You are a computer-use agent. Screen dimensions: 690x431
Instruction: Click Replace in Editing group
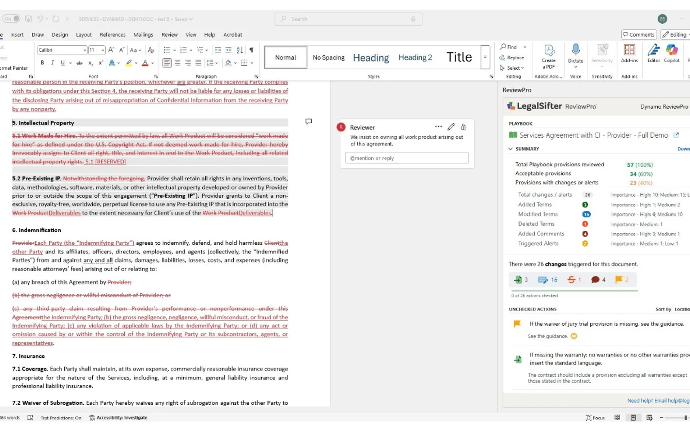tap(512, 58)
